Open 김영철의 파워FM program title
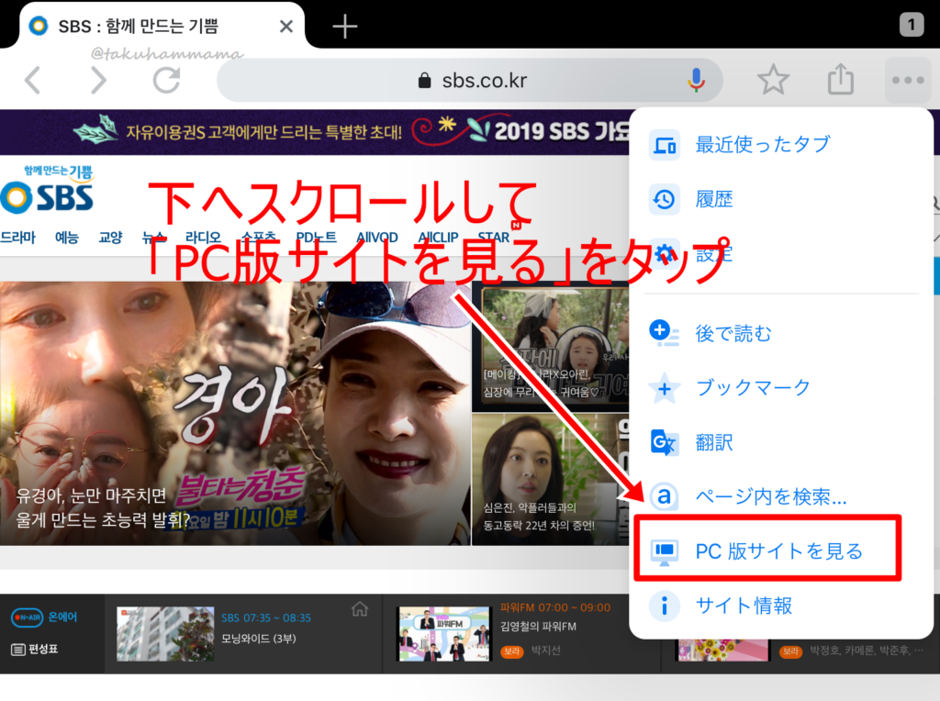This screenshot has height=701, width=940. tap(538, 627)
